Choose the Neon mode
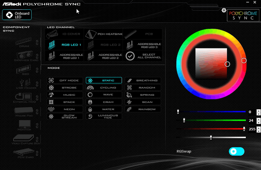Image resolution: width=261 pixels, height=170 pixels. pos(65,109)
